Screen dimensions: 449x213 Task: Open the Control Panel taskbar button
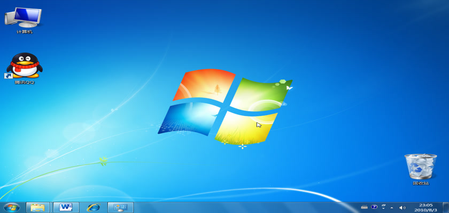pyautogui.click(x=120, y=207)
